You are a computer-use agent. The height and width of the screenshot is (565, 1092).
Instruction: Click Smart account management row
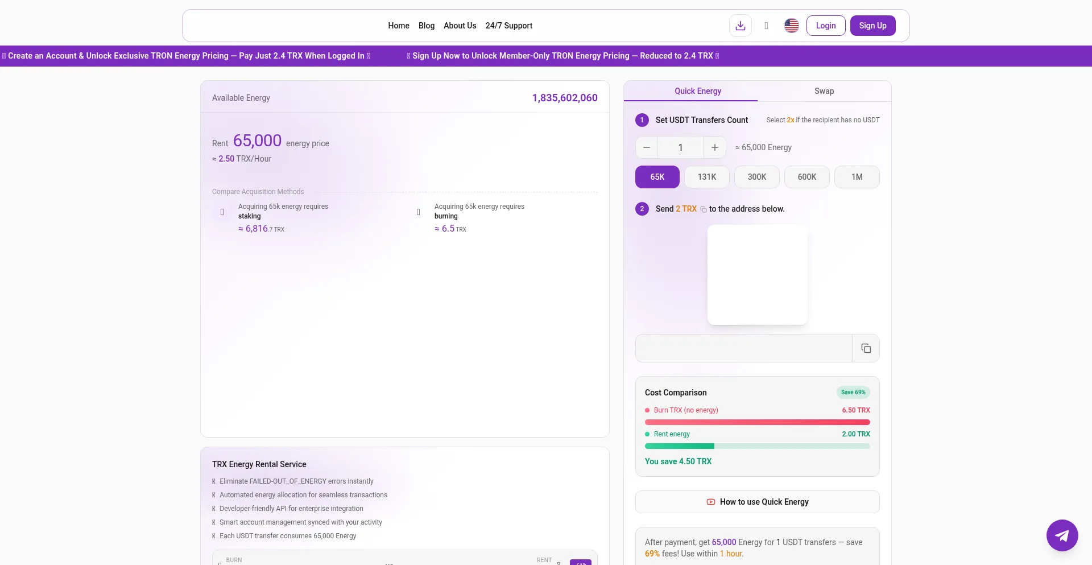pos(297,522)
